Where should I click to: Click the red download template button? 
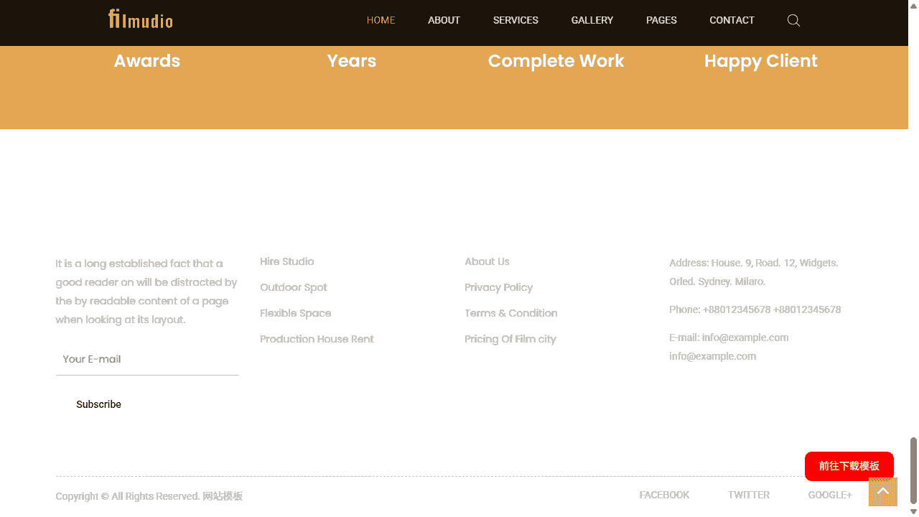[849, 466]
